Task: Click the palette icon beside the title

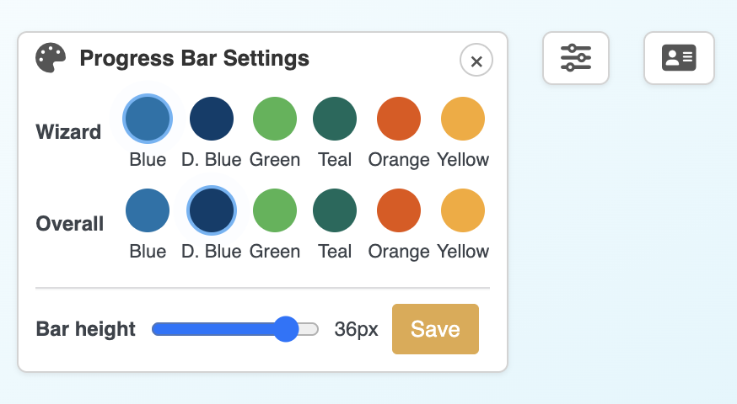Action: tap(51, 58)
